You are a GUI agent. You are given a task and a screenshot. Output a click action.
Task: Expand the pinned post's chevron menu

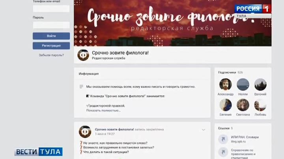pos(204,130)
